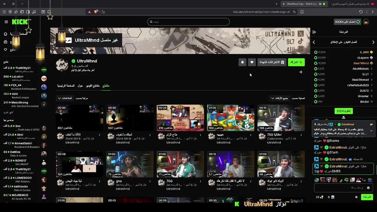The image size is (377, 212).
Task: Click the gifted subscriptions button
Action: 272,62
